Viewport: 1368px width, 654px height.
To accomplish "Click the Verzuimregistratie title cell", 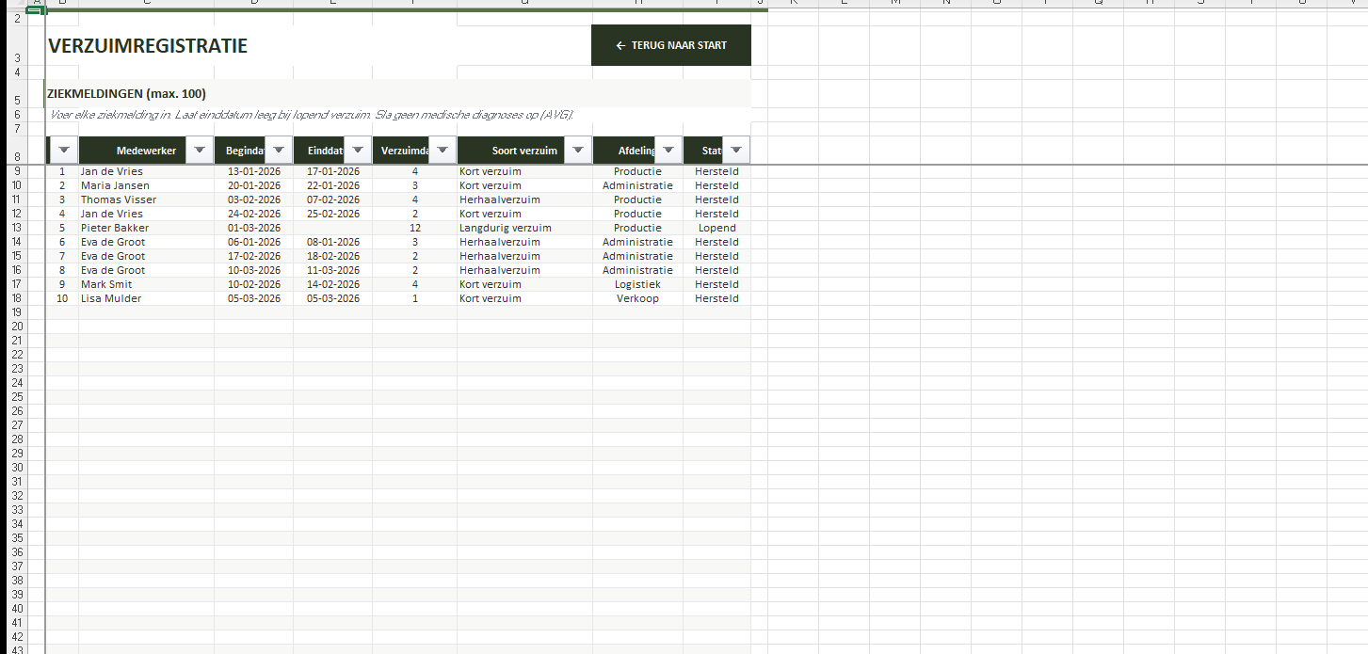I will [x=148, y=45].
